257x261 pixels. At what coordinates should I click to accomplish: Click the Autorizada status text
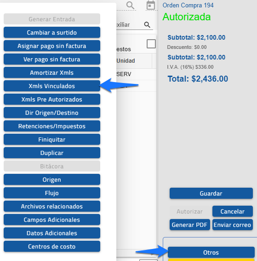point(187,17)
